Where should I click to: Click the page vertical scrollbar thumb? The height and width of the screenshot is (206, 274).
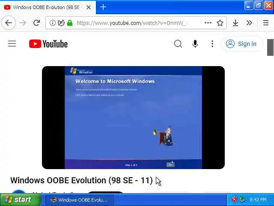tap(270, 47)
